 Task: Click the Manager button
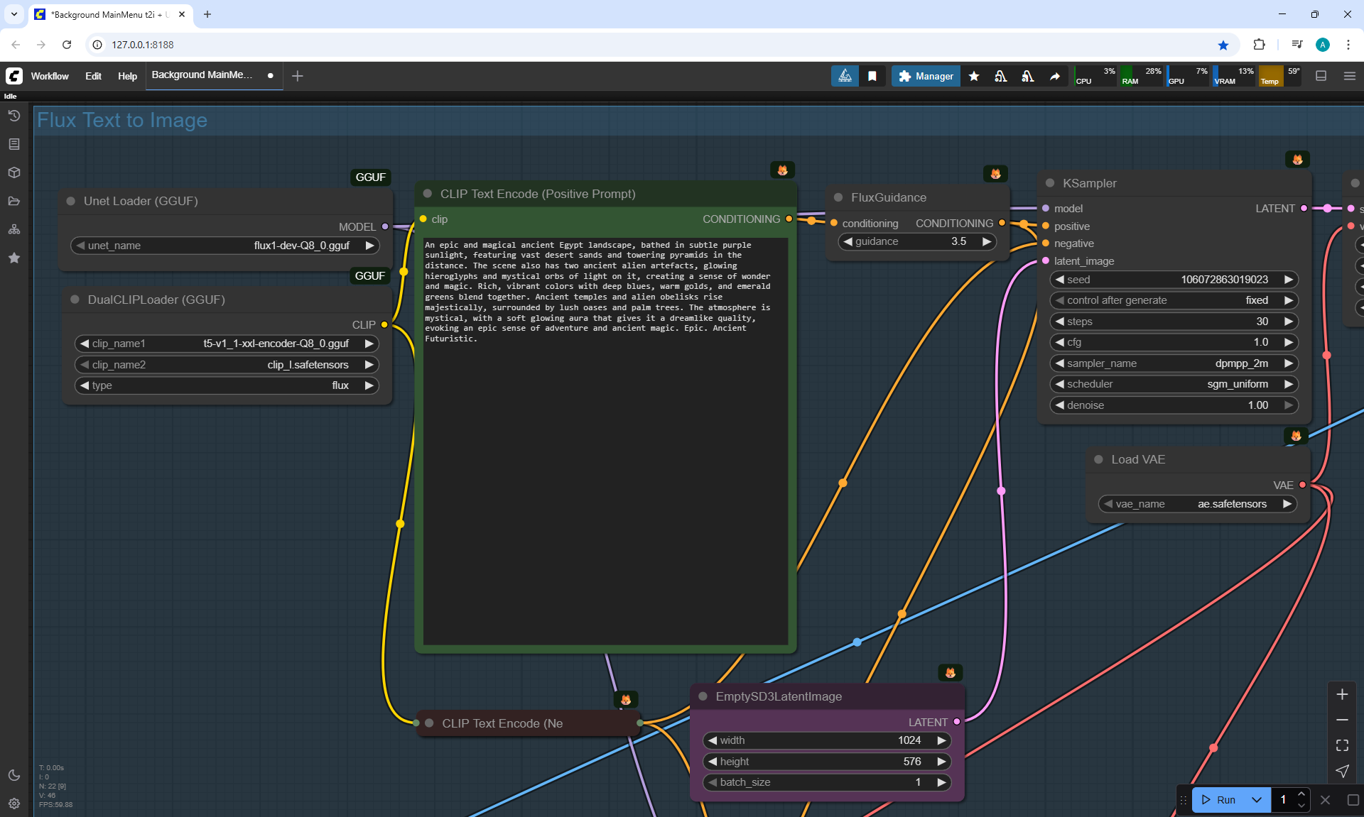(x=926, y=76)
